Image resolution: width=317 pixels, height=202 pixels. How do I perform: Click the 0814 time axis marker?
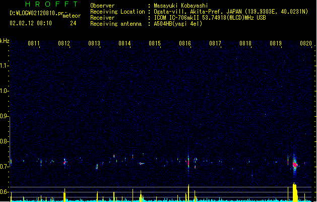click(124, 43)
